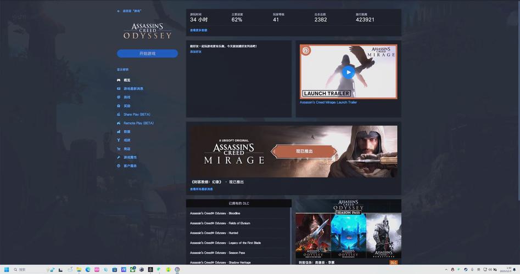Viewport: 520px width, 274px height.
Task: Play the Mirage launch trailer video
Action: (x=348, y=72)
